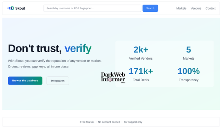Select the 2k+ Verified Vendors stat

click(141, 53)
